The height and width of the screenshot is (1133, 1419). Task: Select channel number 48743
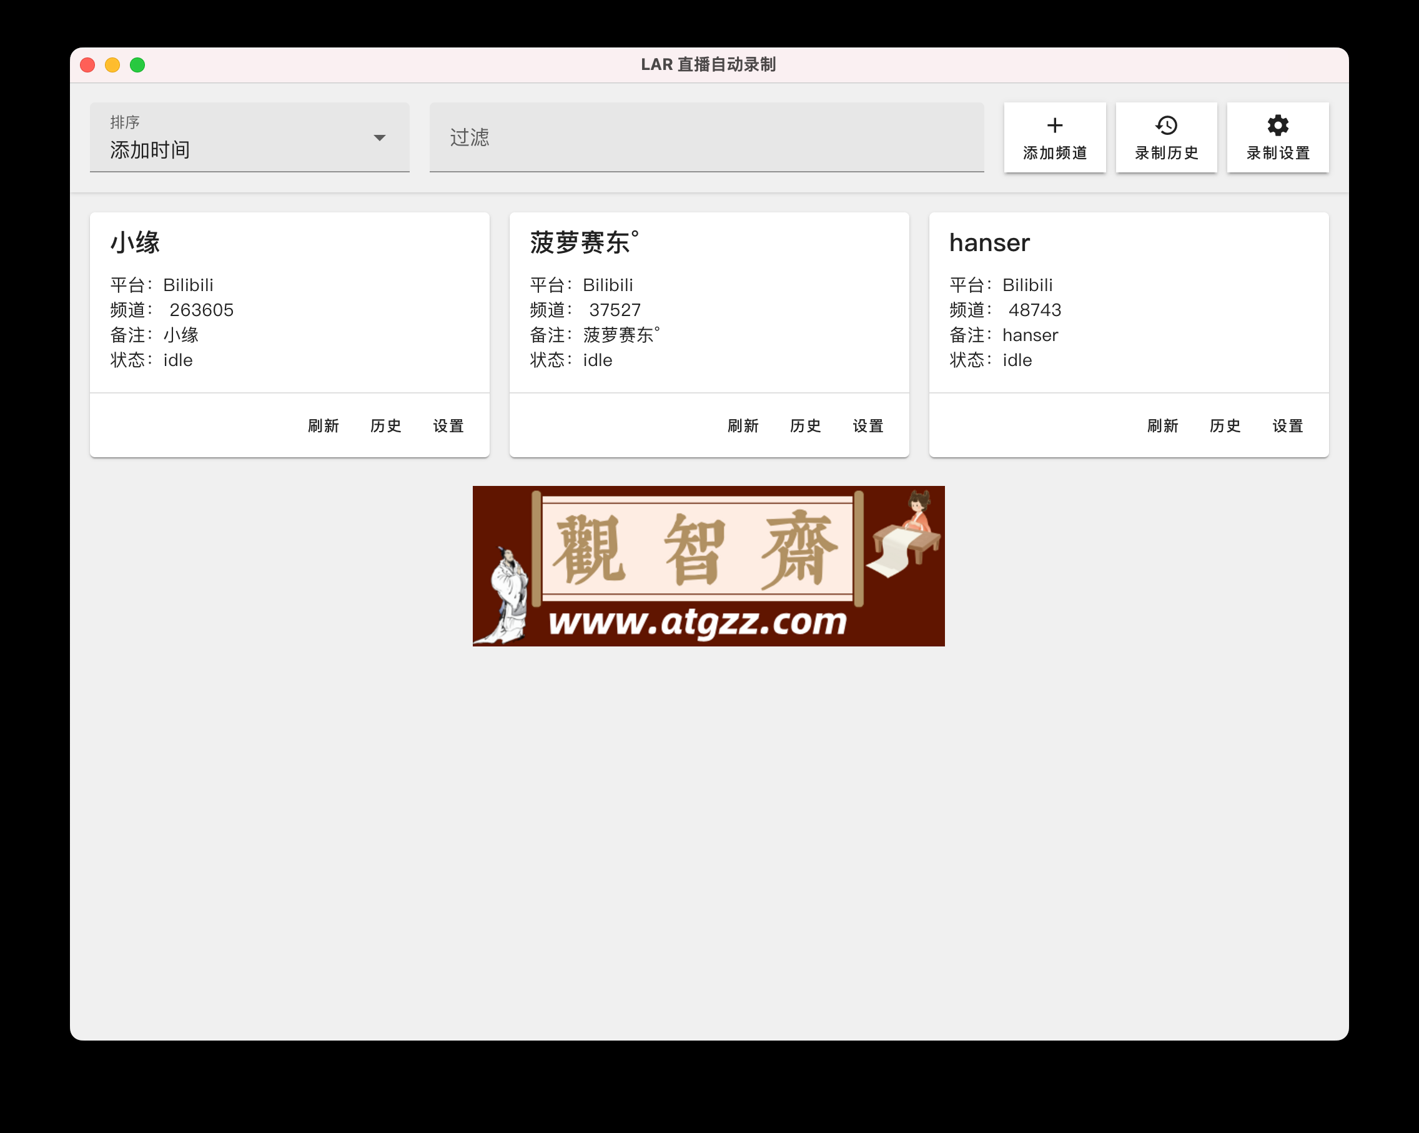[1035, 310]
